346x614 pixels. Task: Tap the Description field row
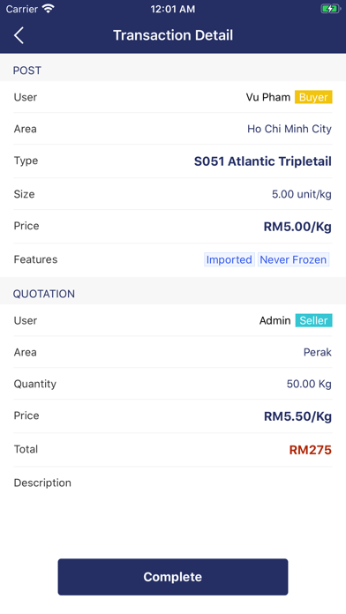click(173, 483)
